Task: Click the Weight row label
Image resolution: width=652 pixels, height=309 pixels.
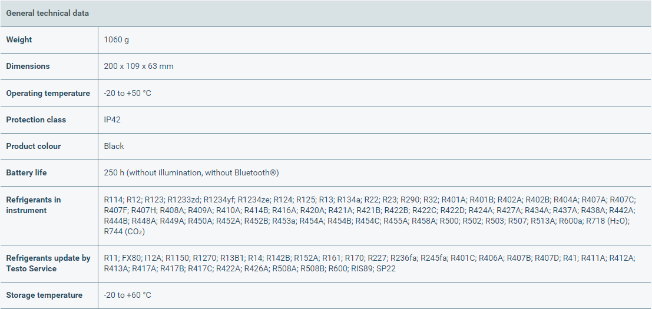Action: point(19,39)
